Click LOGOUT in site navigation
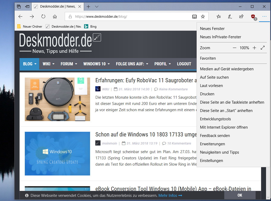The image size is (271, 201). point(184,64)
